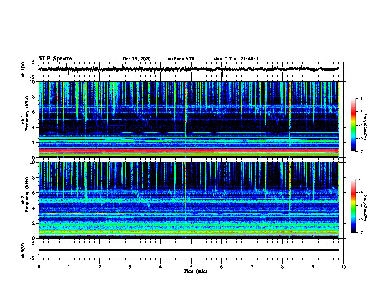Click the date "Dec. 29, 2020"

136,59
